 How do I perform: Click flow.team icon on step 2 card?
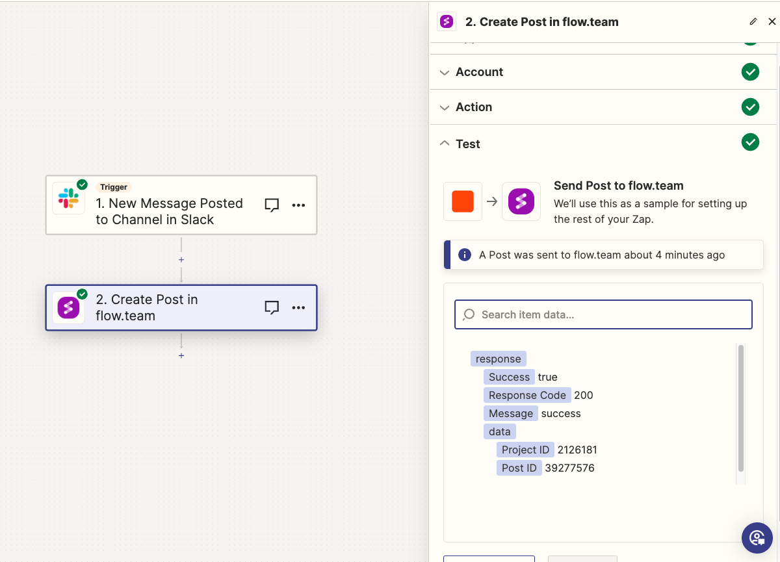click(x=68, y=307)
